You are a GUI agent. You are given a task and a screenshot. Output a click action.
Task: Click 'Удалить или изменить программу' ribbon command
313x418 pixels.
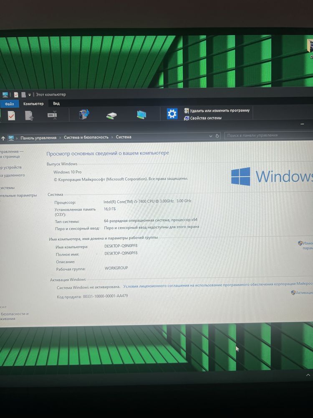pyautogui.click(x=217, y=110)
